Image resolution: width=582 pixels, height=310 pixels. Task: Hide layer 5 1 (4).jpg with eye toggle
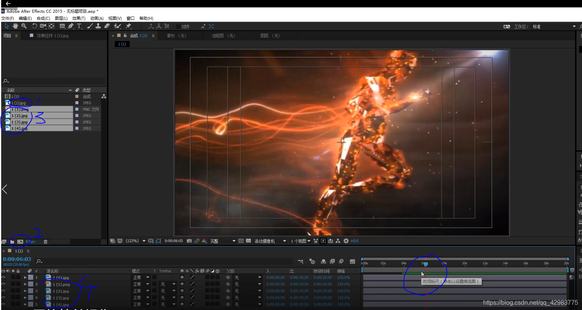click(4, 304)
